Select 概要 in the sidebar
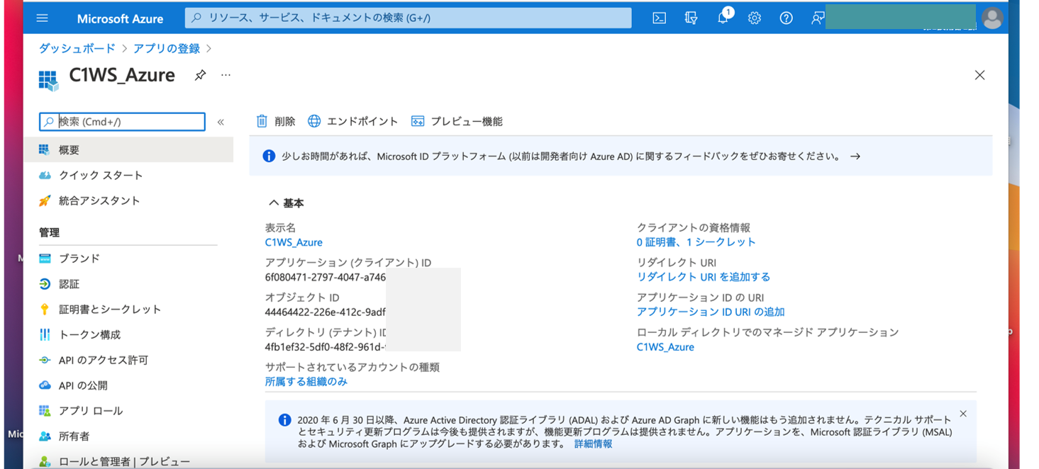The image size is (1039, 469). coord(128,149)
